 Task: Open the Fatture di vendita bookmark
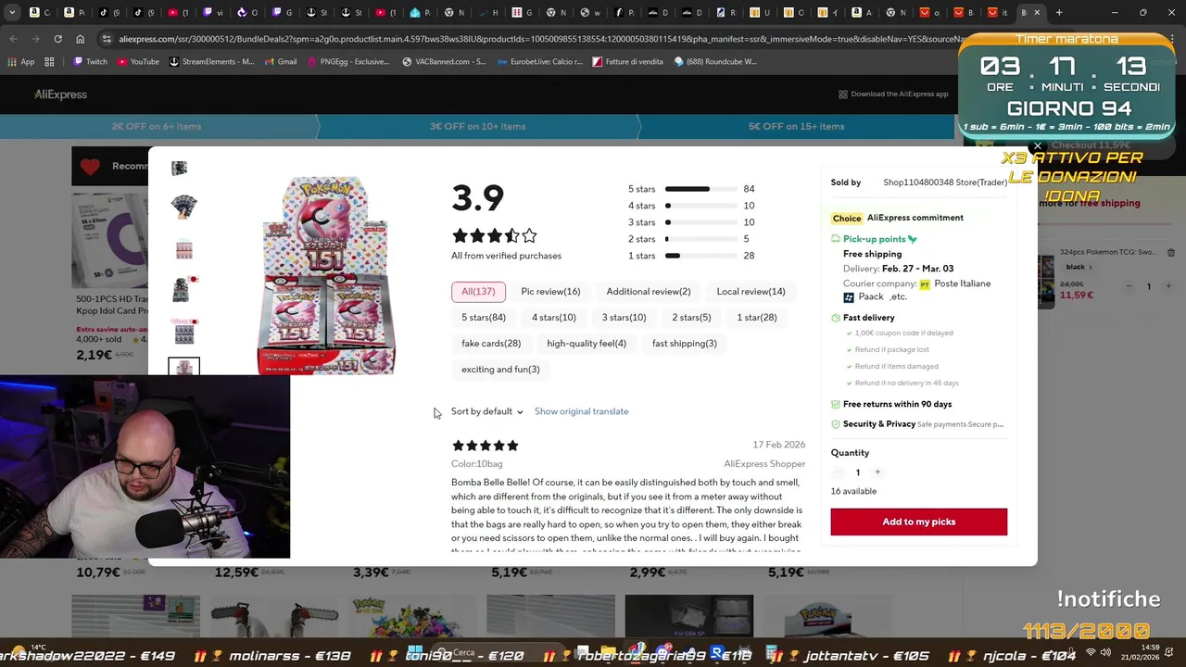627,61
